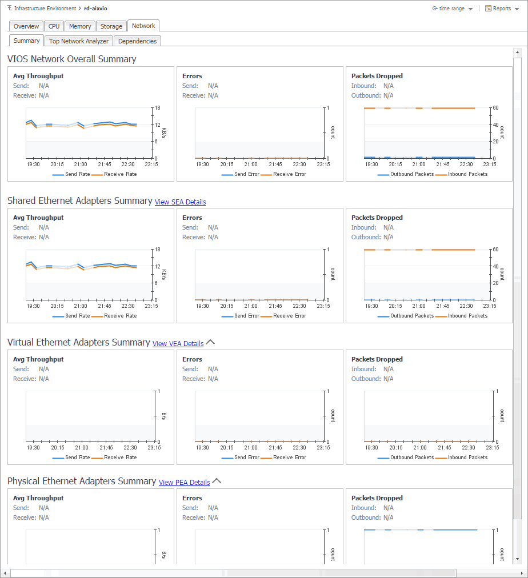The image size is (528, 578).
Task: Collapse the Virtual Ethernet Adapters Summary section
Action: click(x=210, y=343)
